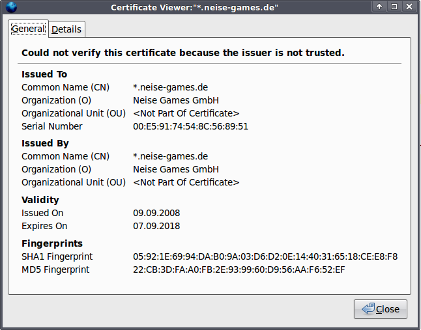
Task: Click Issued To organization Neise Games GmbH
Action: [x=176, y=100]
